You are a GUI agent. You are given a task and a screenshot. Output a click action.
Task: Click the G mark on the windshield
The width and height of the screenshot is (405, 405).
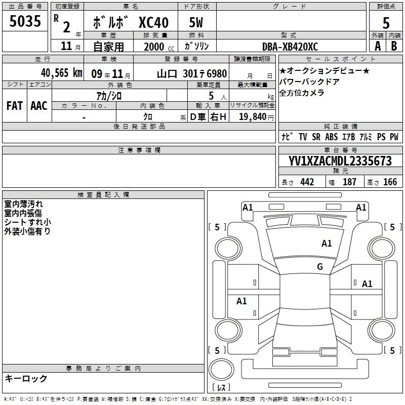[319, 266]
